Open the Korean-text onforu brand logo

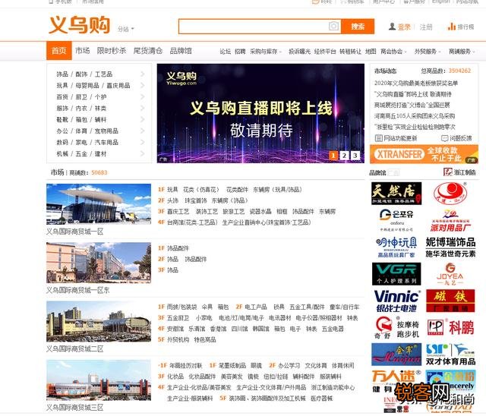[x=396, y=221]
